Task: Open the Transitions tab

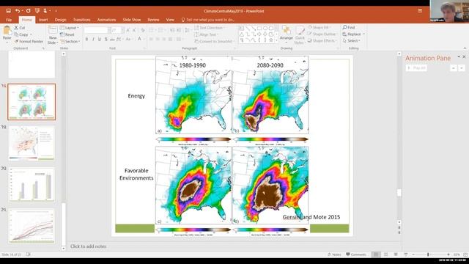Action: [x=81, y=20]
